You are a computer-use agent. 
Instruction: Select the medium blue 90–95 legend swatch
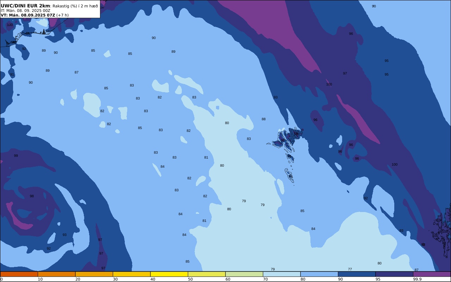point(357,274)
